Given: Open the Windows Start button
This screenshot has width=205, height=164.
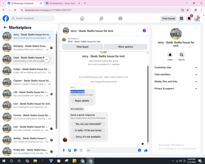Looking at the screenshot, I should click(x=4, y=161).
